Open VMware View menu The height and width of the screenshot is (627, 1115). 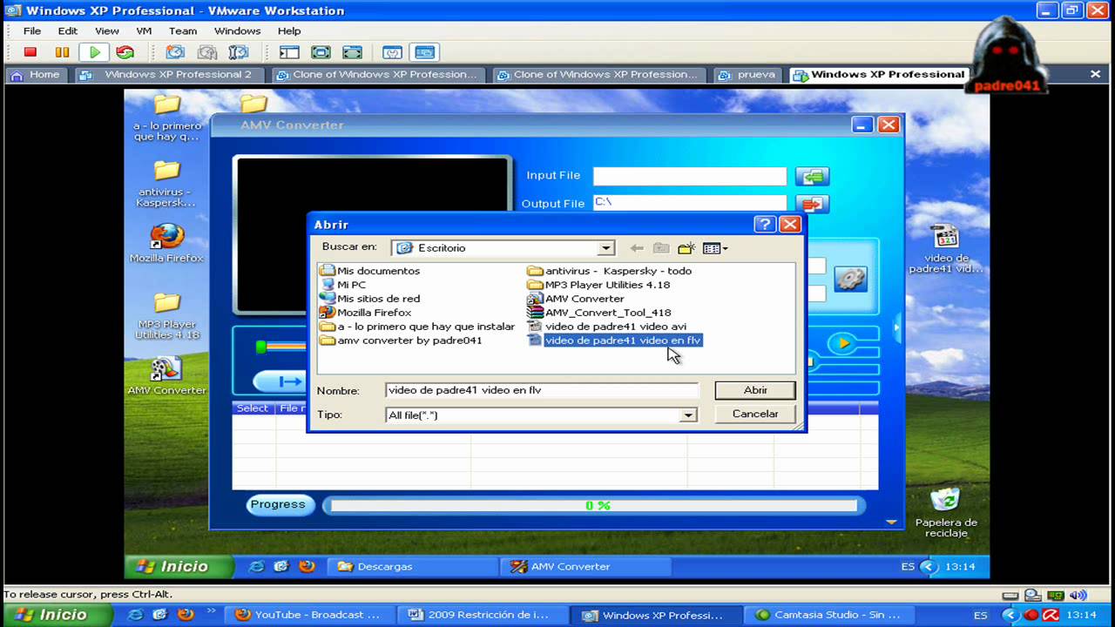pos(107,31)
